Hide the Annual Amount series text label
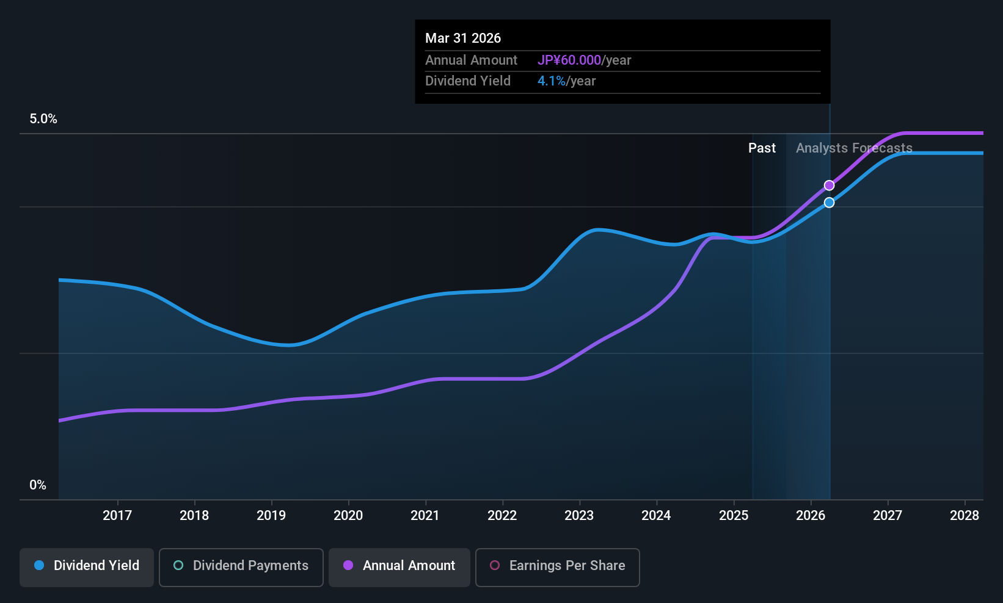The height and width of the screenshot is (603, 1003). pyautogui.click(x=409, y=565)
